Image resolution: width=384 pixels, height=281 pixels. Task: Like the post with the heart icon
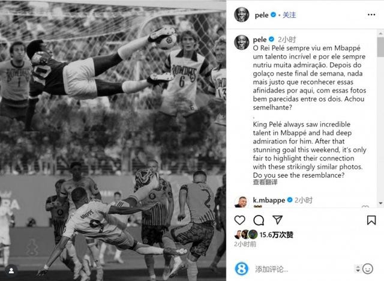[240, 220]
